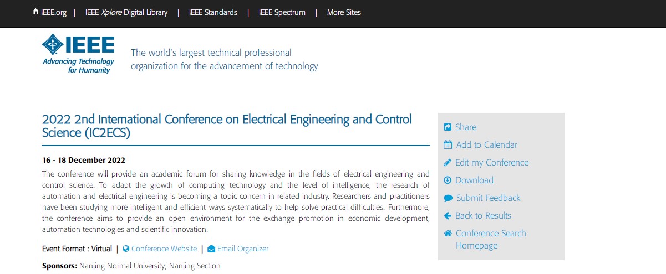
Task: Click the envelope icon for Email Organizer
Action: point(211,249)
